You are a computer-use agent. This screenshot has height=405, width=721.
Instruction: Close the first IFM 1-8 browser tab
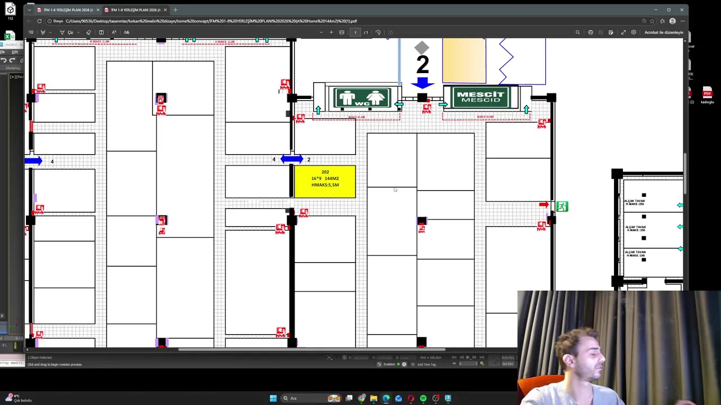click(x=97, y=10)
